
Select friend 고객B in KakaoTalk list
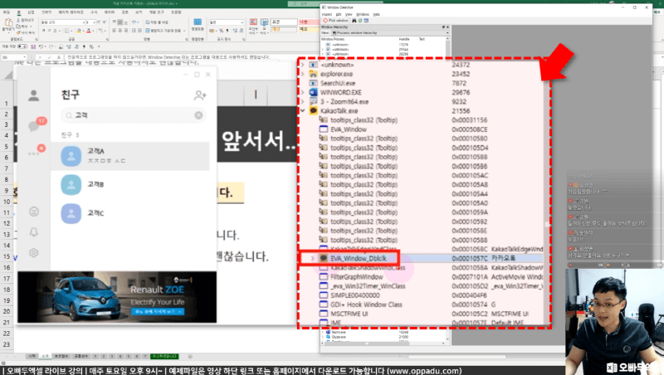pyautogui.click(x=130, y=185)
